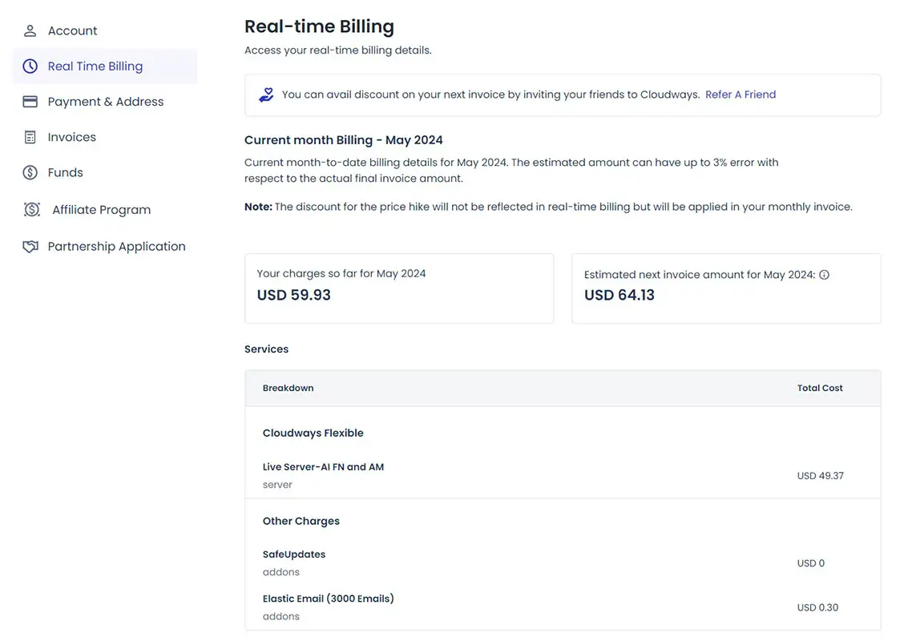
Task: Click the Note about price hike discount
Action: [x=548, y=207]
